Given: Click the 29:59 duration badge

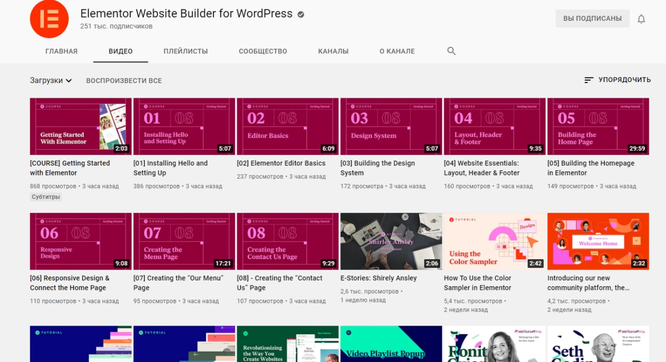Looking at the screenshot, I should 637,149.
